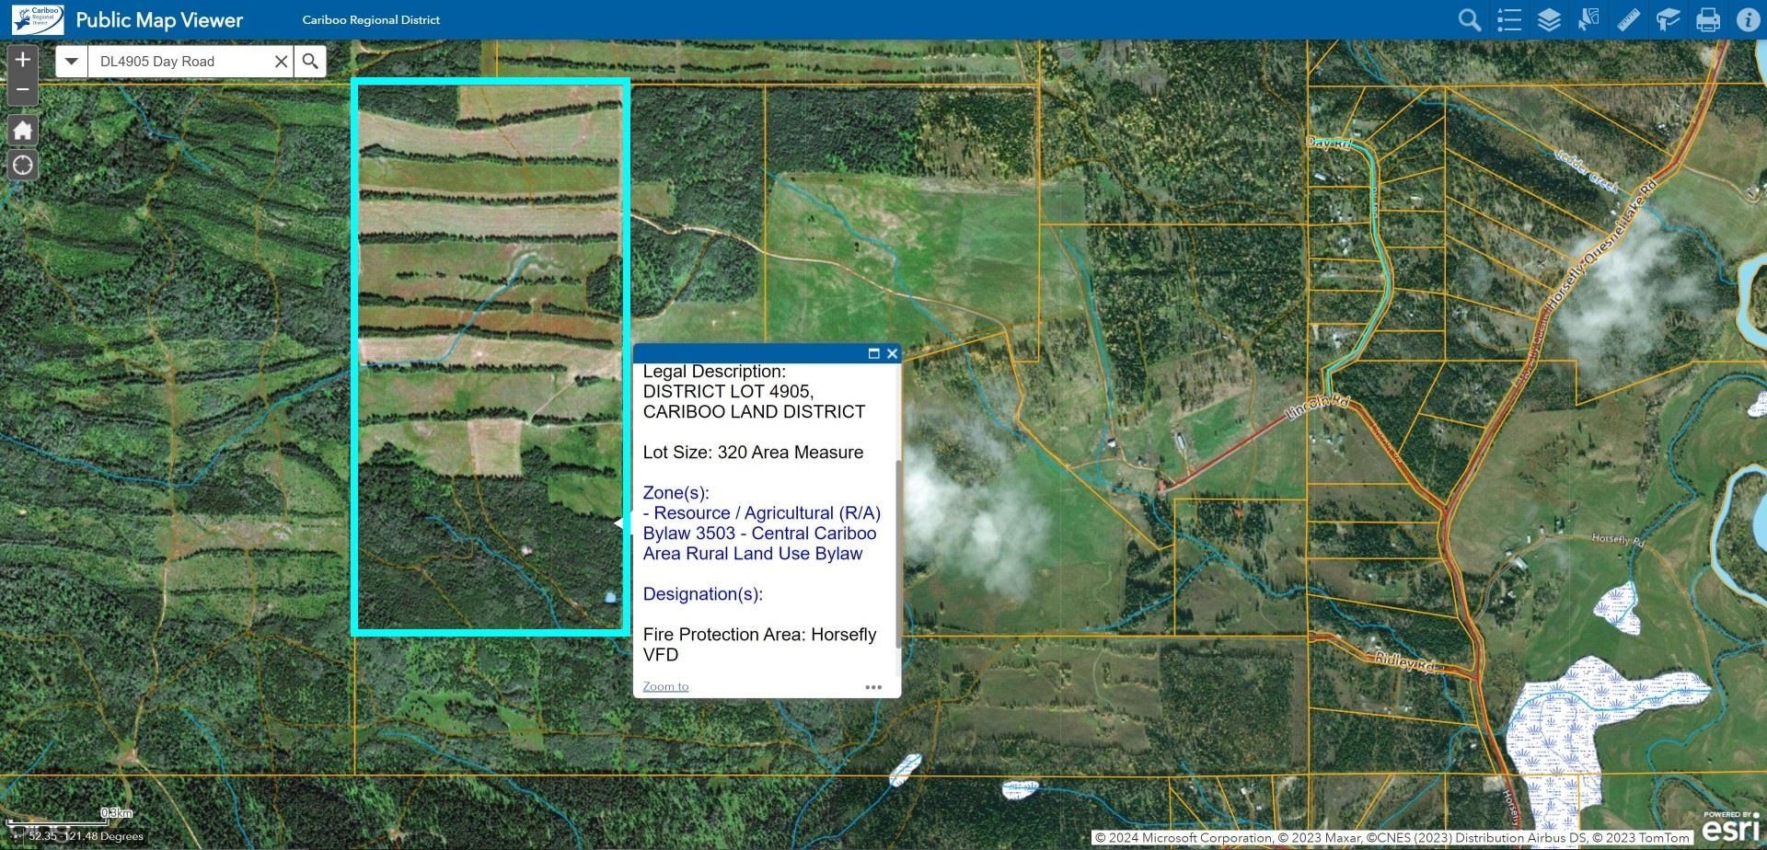
Task: Zoom out on the map
Action: [22, 89]
